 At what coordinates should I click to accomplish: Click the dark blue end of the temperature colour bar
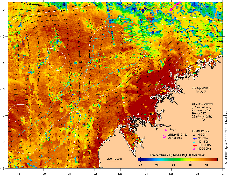tap(140, 159)
